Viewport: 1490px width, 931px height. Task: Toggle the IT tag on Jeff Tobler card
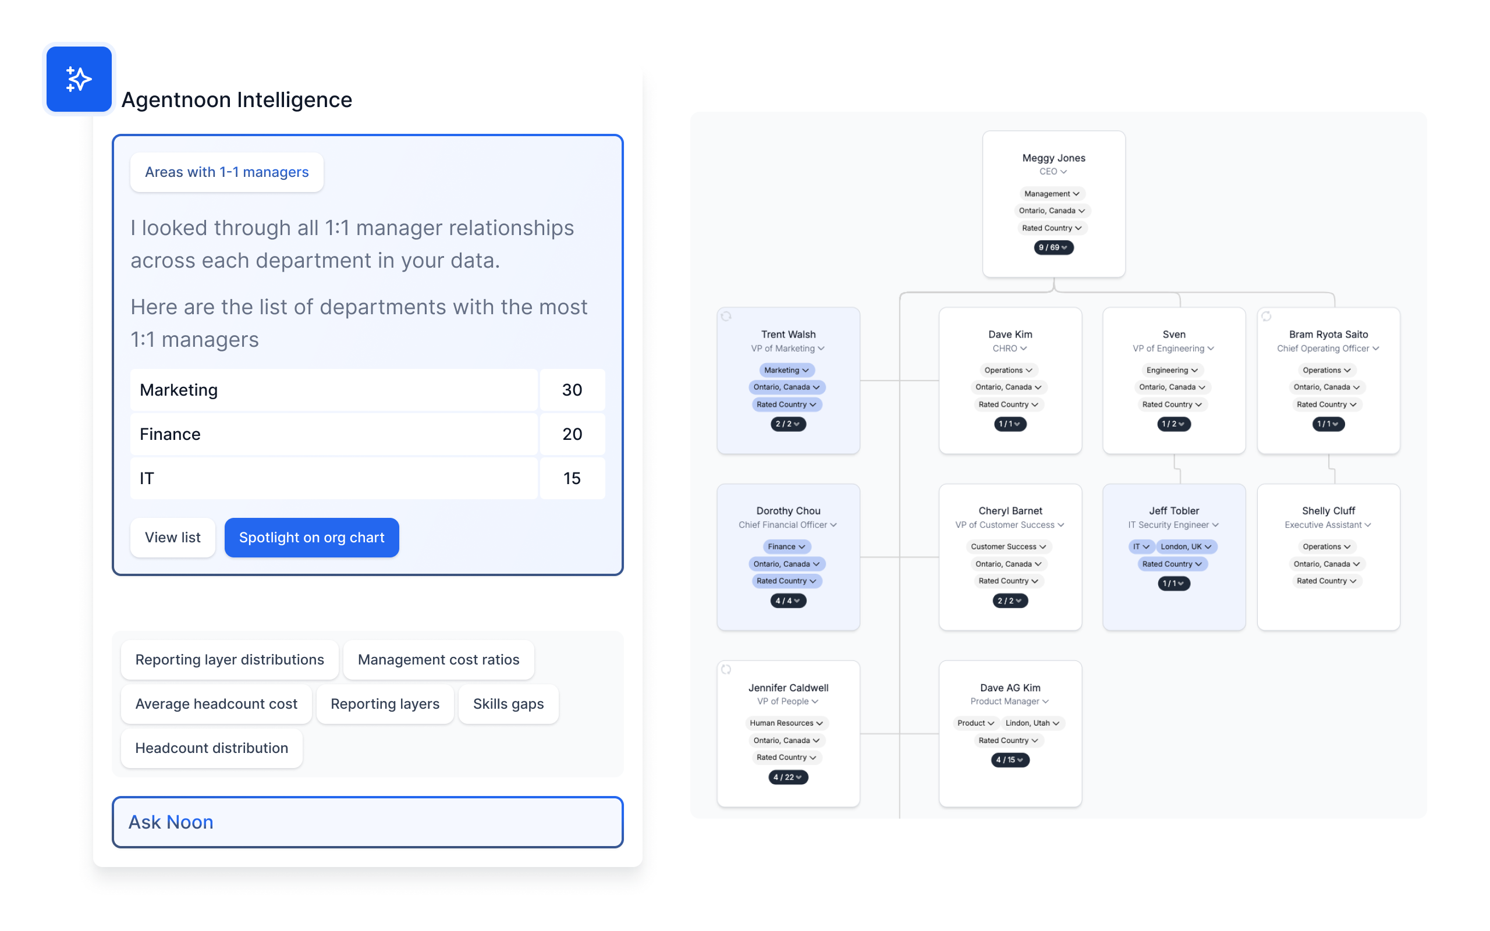[1141, 547]
